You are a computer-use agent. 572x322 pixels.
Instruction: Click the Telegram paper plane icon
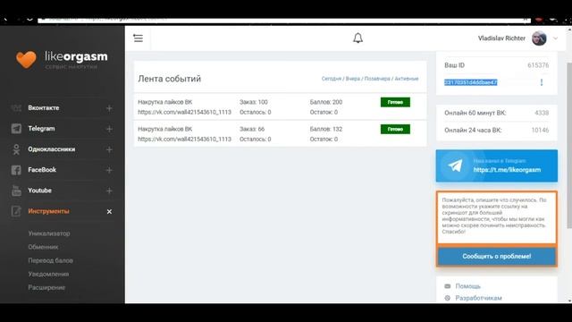coord(455,165)
